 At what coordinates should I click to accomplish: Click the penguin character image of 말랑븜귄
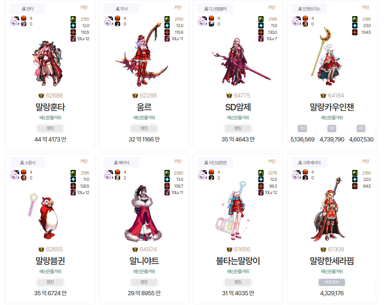(45, 216)
